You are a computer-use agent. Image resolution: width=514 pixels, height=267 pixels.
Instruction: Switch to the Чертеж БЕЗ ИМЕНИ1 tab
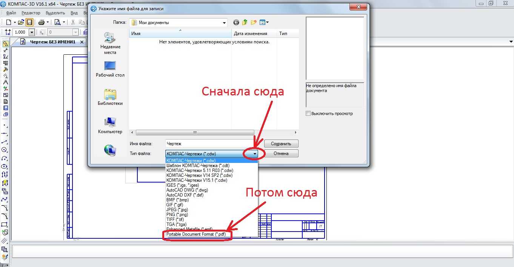tap(52, 42)
